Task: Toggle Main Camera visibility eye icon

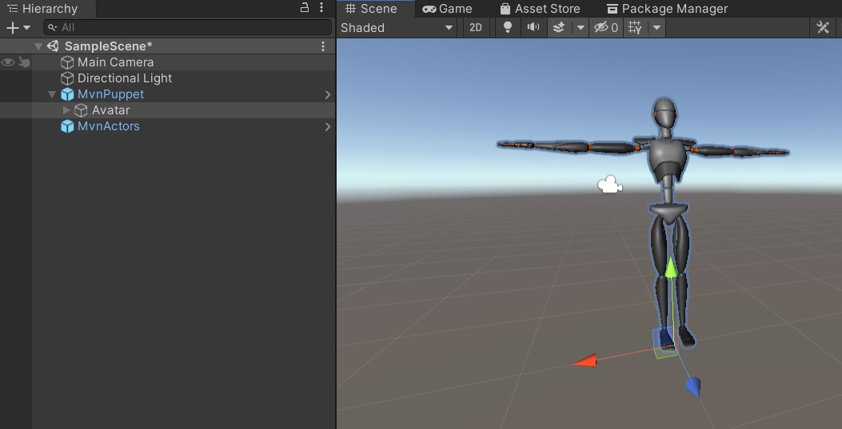Action: [x=7, y=63]
